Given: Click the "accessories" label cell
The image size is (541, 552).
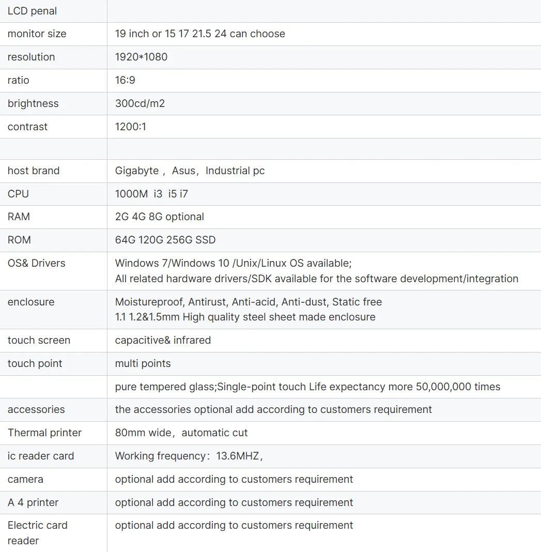Looking at the screenshot, I should pos(36,409).
